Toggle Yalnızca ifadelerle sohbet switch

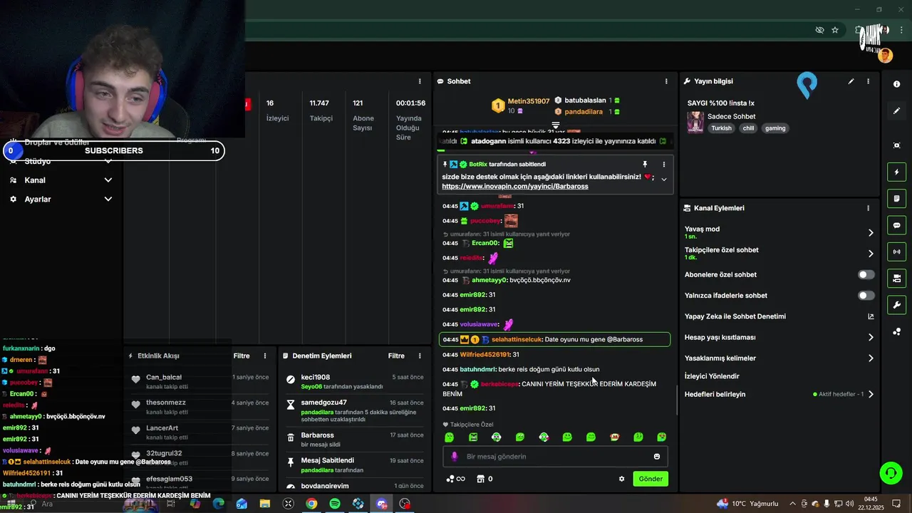tap(866, 295)
